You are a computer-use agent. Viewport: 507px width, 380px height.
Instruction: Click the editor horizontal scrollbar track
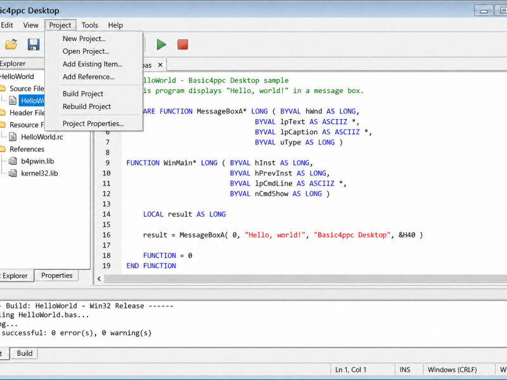click(305, 279)
